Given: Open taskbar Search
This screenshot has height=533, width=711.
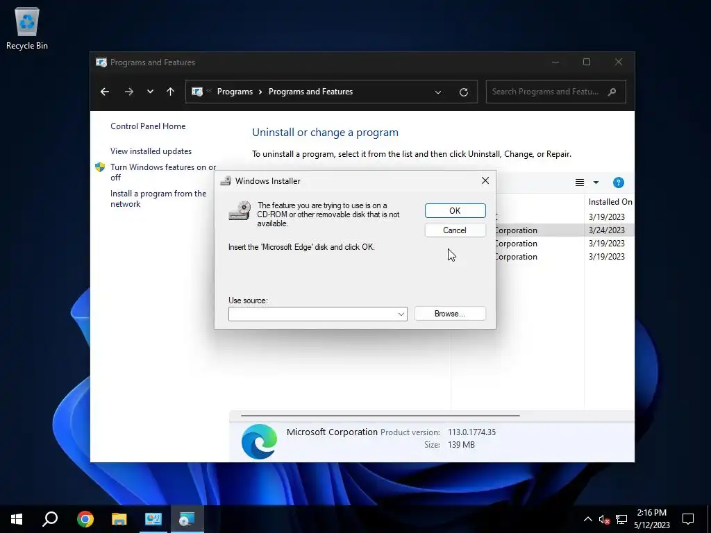Looking at the screenshot, I should [50, 519].
